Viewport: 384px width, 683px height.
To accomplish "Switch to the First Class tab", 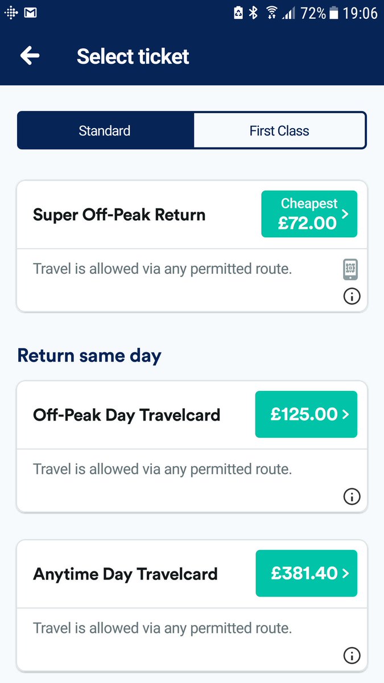I will point(279,131).
